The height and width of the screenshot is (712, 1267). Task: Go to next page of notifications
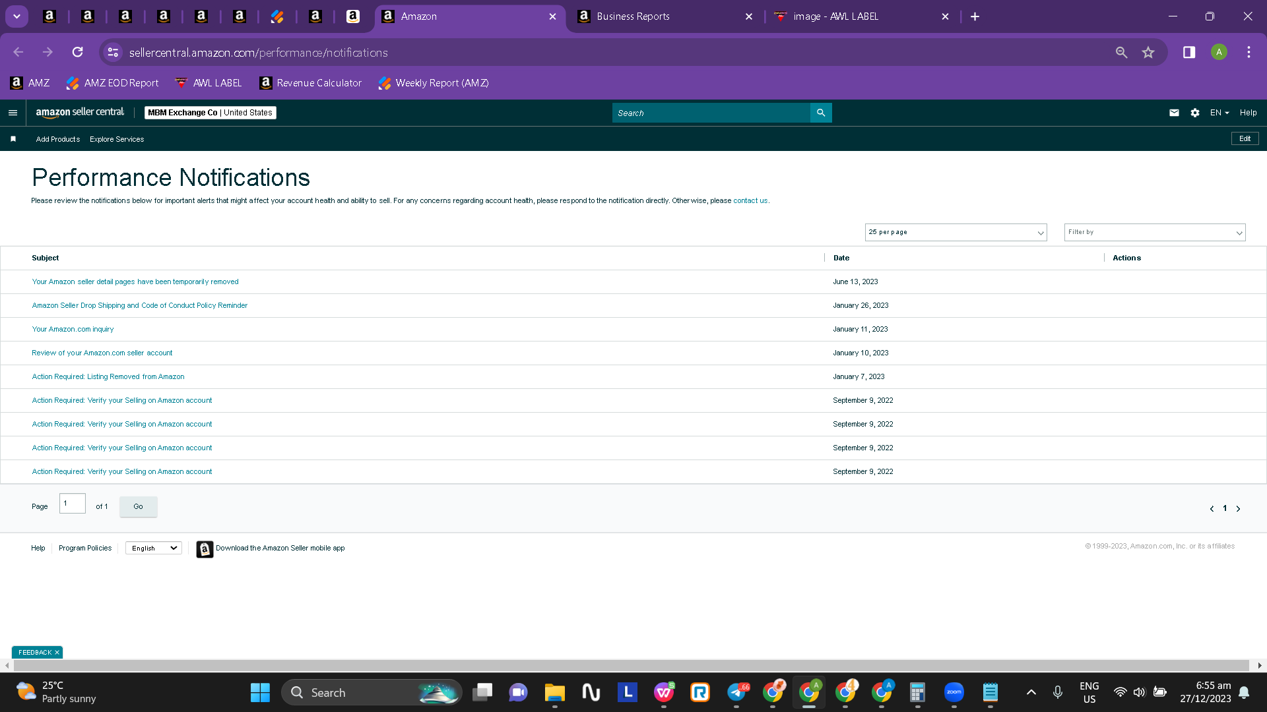(1238, 508)
